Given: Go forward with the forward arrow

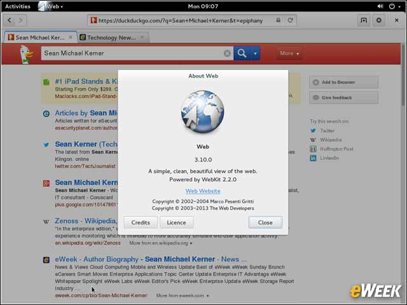Looking at the screenshot, I should click(21, 20).
